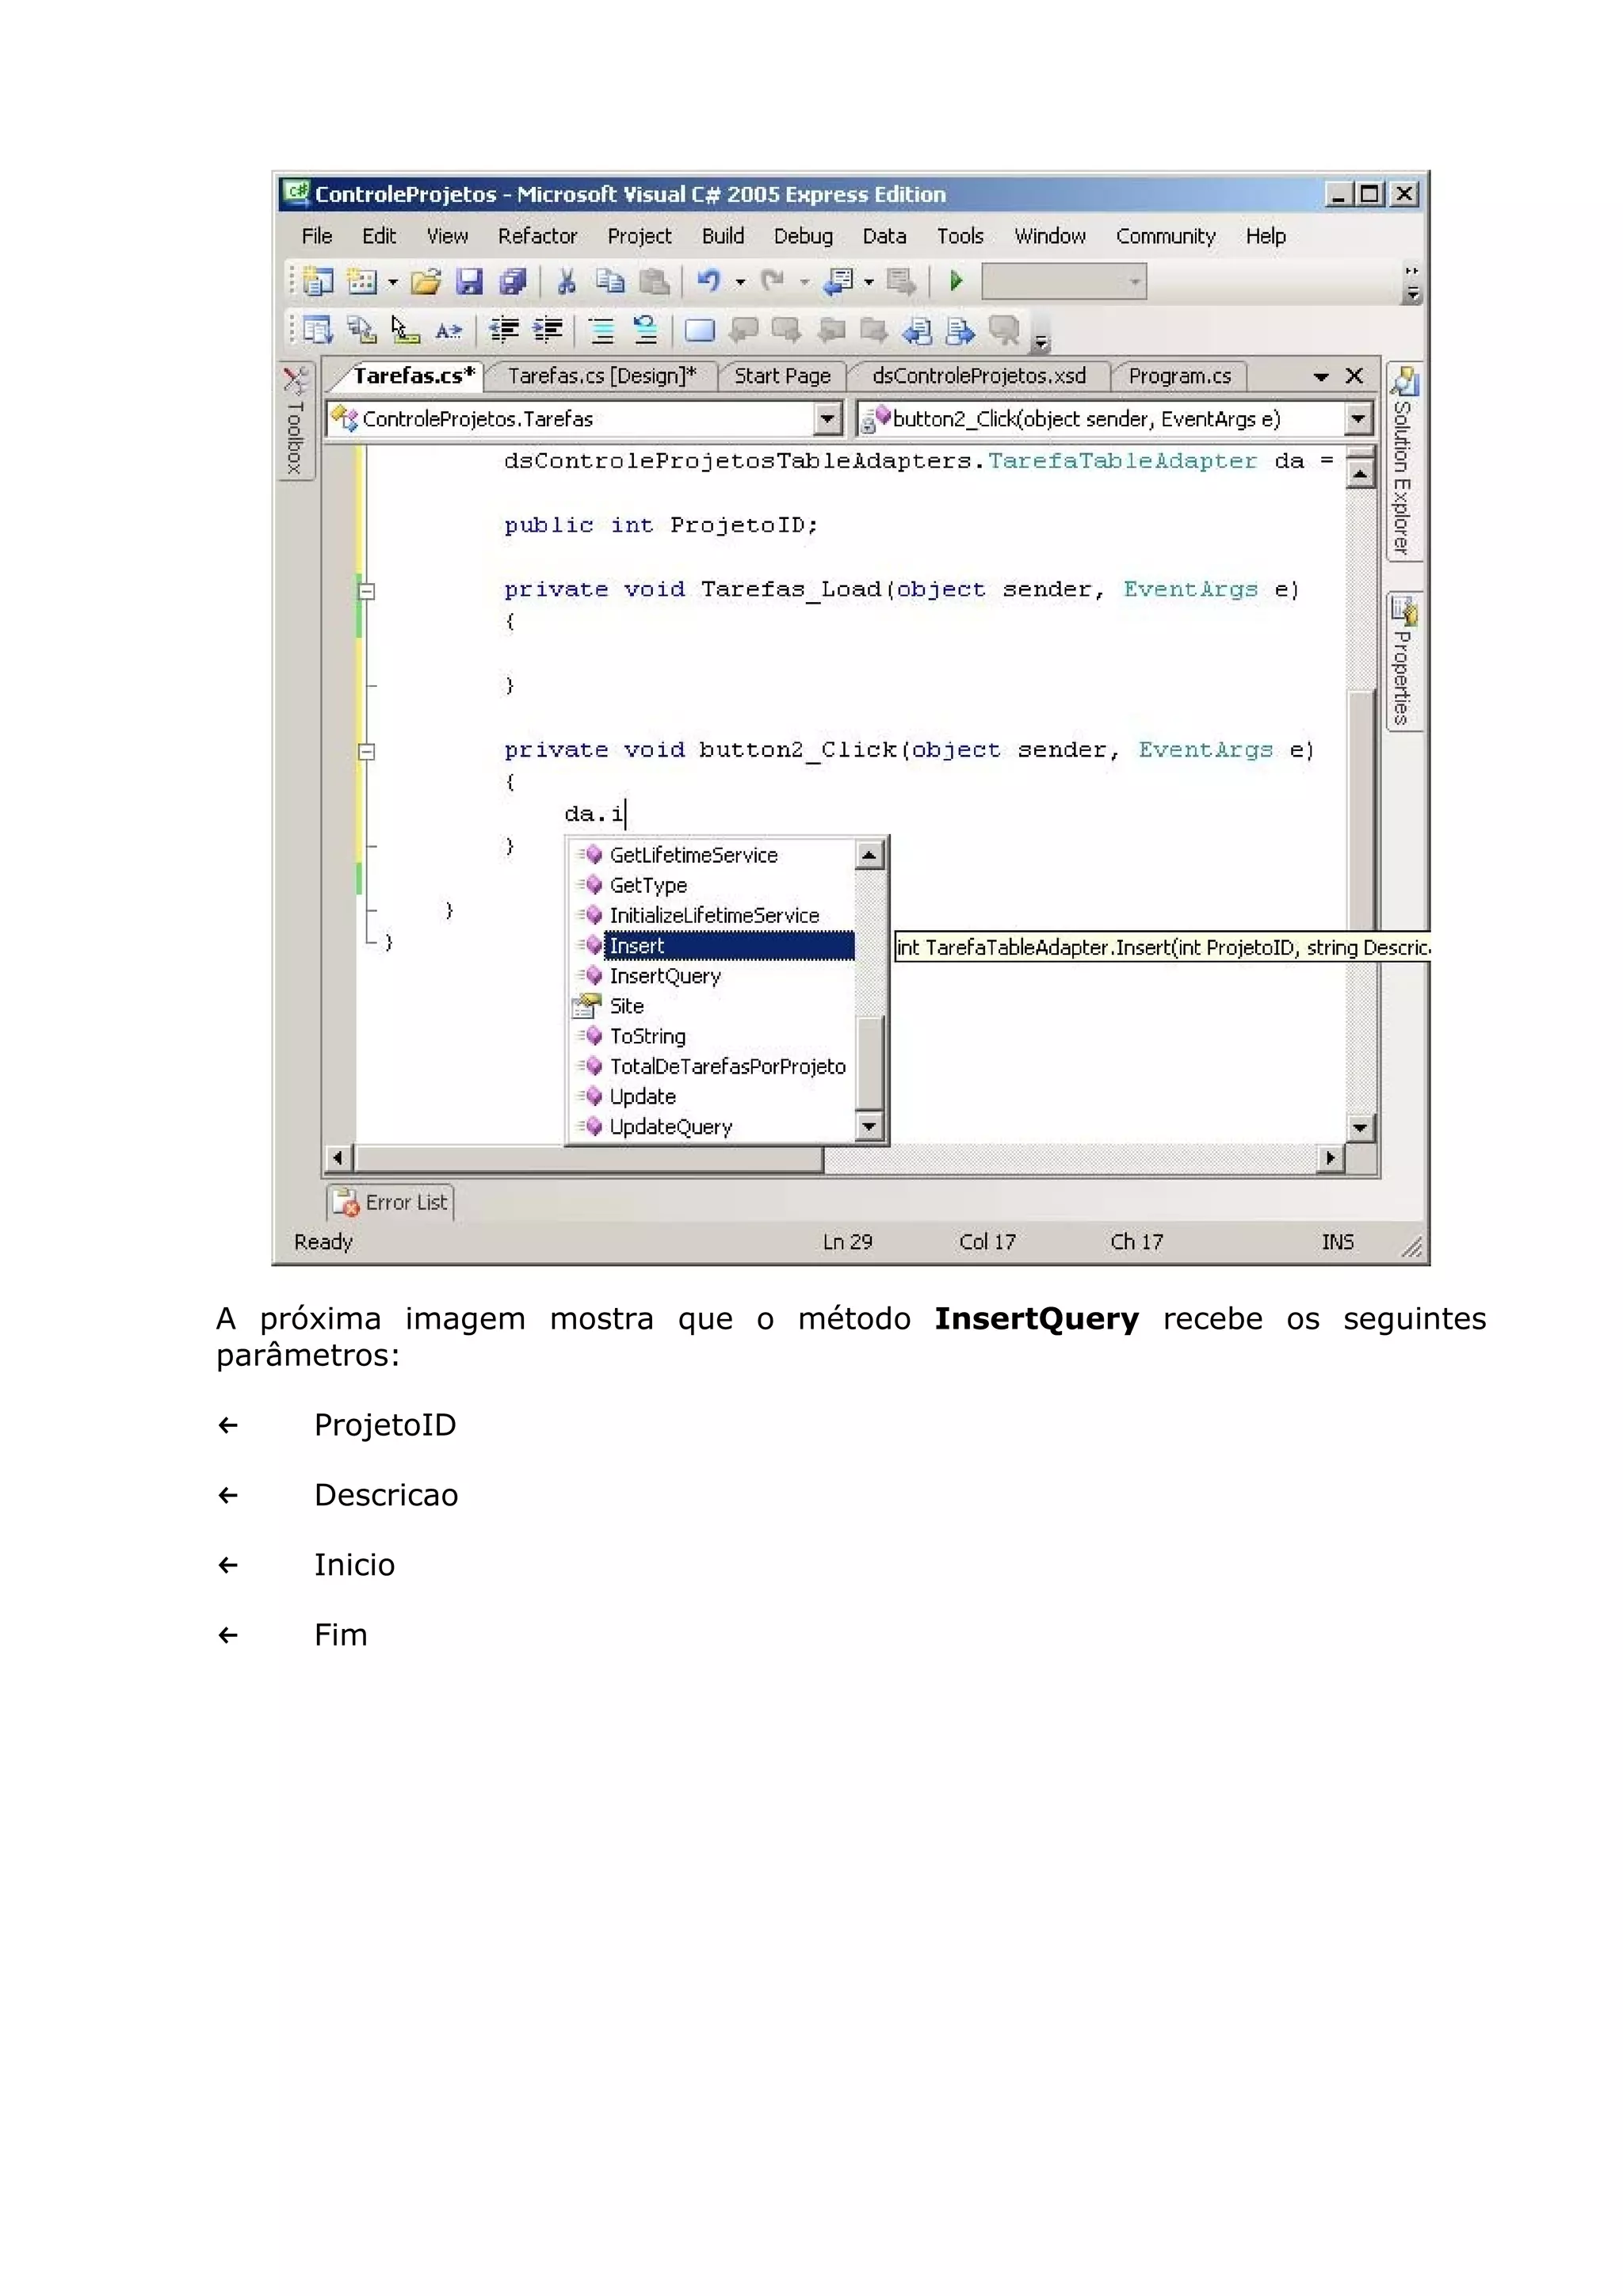Click the Comment out selected lines icon

pyautogui.click(x=601, y=330)
